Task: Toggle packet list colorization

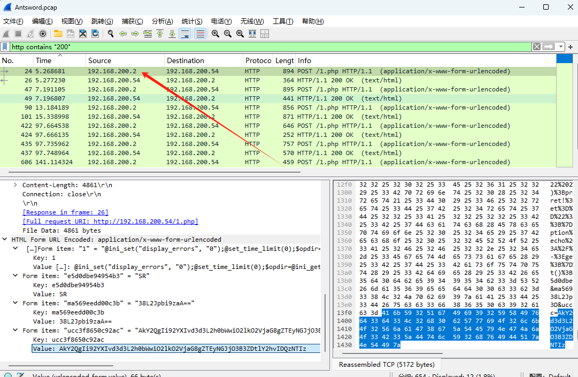Action: pyautogui.click(x=200, y=34)
